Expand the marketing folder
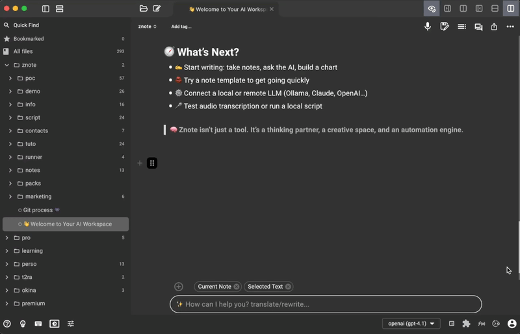Screen dimensions: 520x334 pyautogui.click(x=10, y=197)
